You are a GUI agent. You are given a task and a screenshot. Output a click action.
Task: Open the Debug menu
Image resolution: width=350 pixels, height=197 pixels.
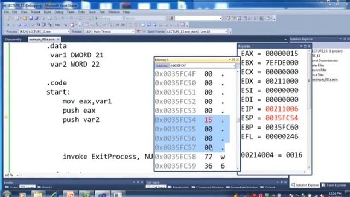[x=59, y=12]
